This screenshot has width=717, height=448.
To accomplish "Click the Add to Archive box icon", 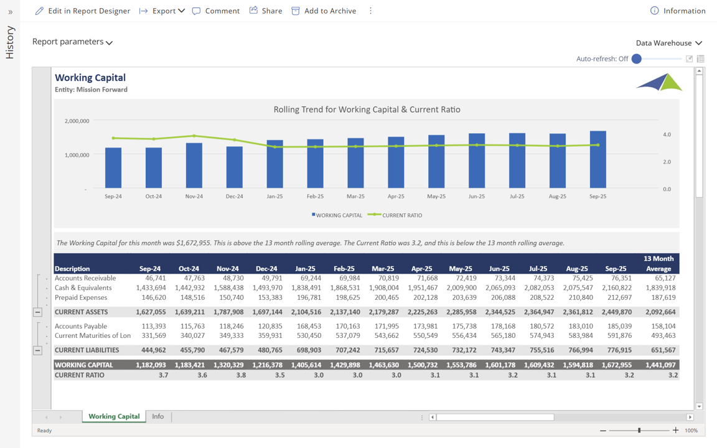I will point(296,11).
